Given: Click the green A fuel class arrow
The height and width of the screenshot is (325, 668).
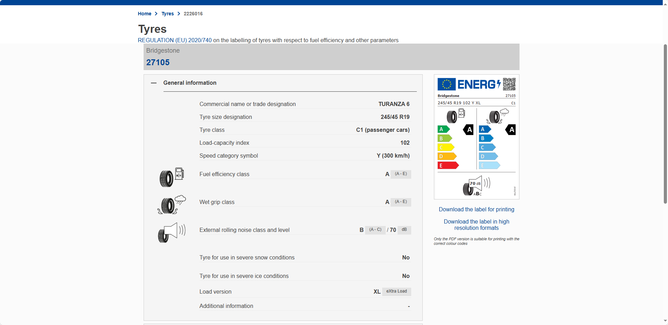Looking at the screenshot, I should pyautogui.click(x=443, y=129).
